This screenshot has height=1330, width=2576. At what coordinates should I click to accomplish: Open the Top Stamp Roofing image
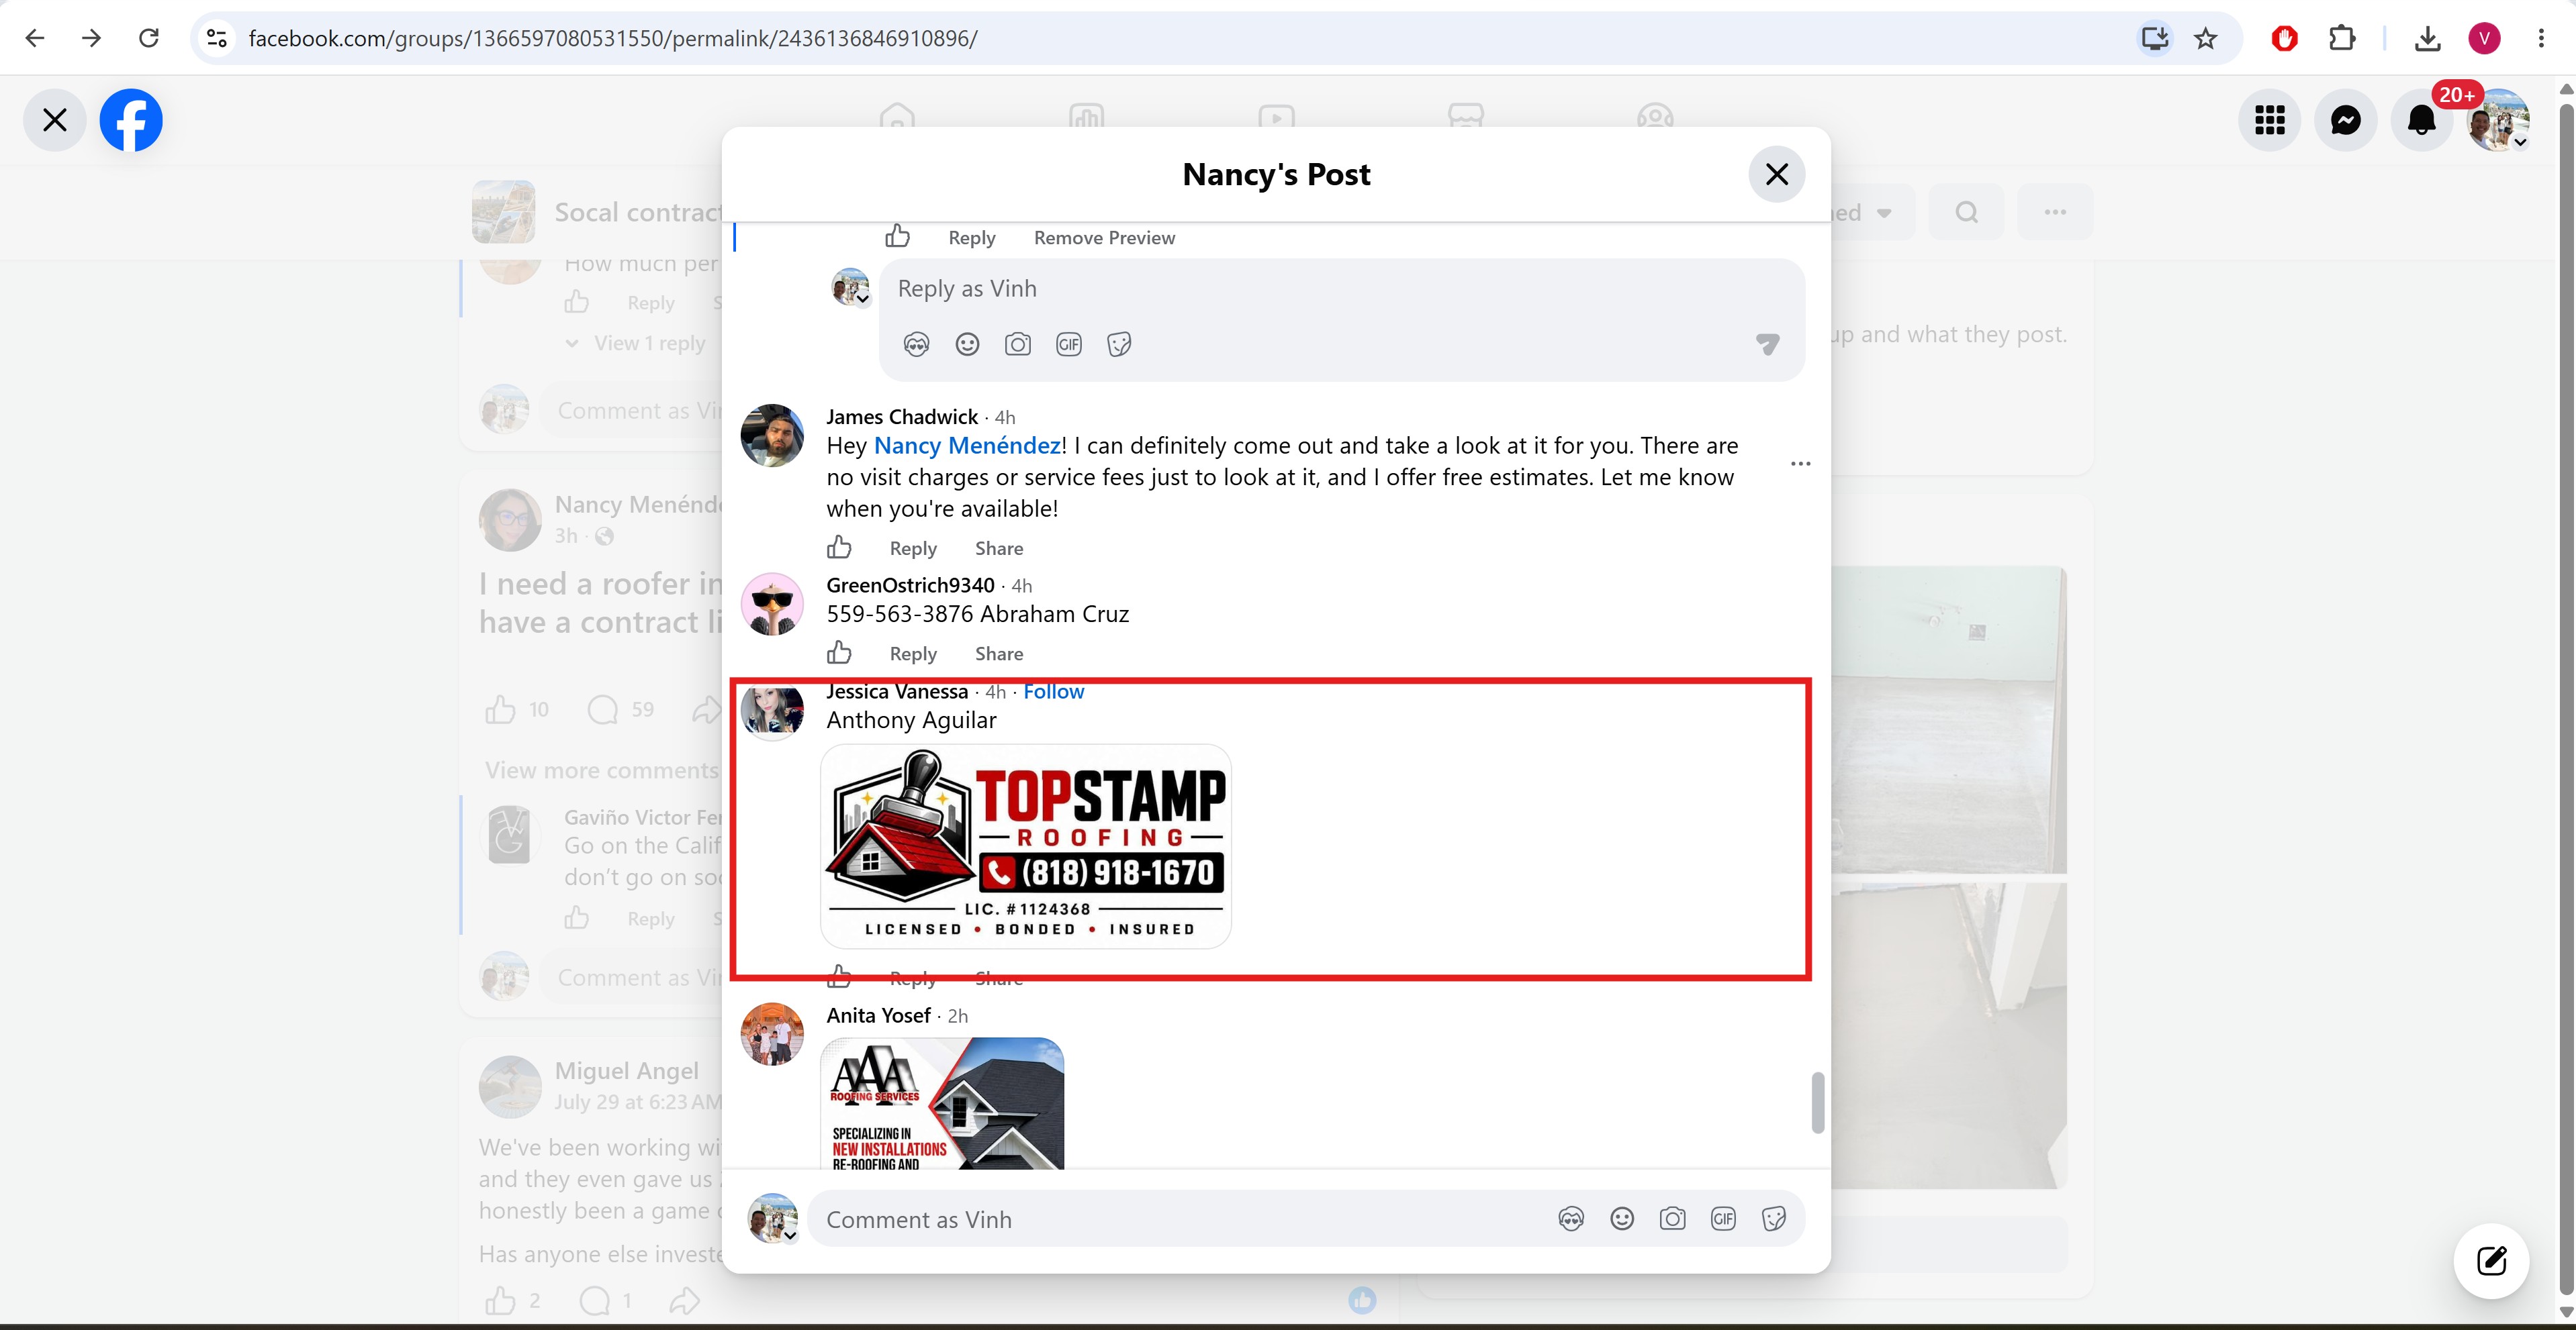click(x=1026, y=846)
